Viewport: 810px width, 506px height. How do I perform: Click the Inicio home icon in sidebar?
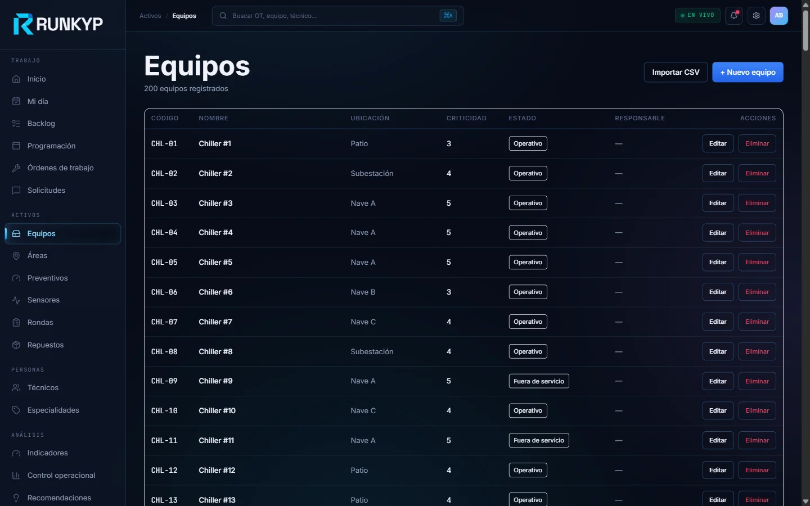pyautogui.click(x=16, y=79)
